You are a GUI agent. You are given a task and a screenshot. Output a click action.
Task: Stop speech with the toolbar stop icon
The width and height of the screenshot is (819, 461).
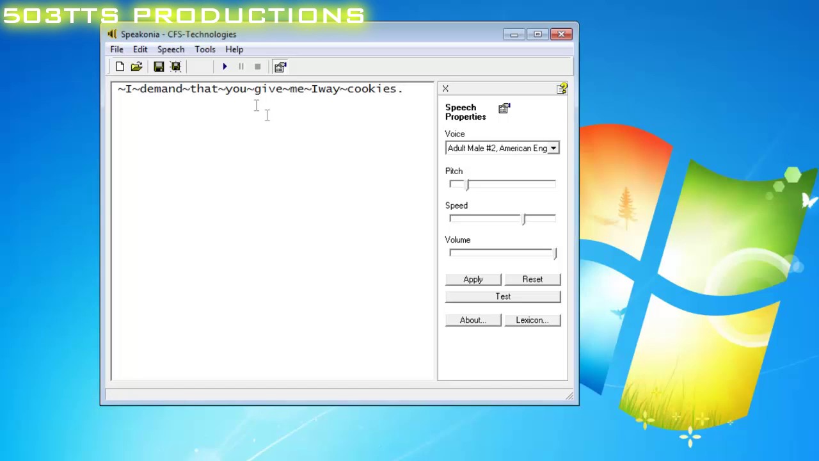pos(257,67)
